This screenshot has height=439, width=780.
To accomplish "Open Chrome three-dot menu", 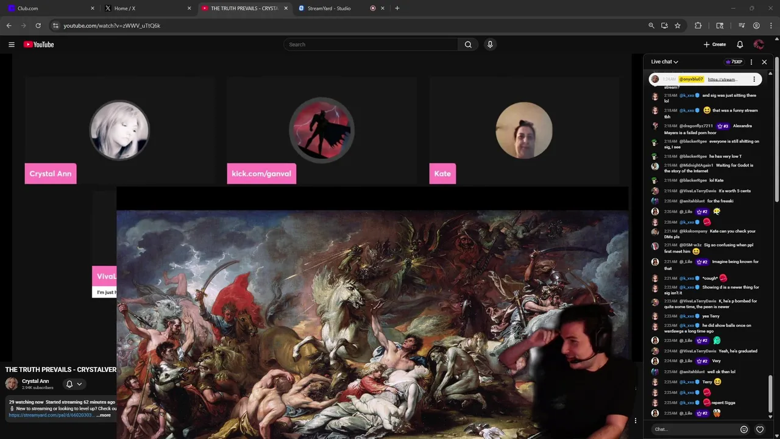I will click(771, 26).
